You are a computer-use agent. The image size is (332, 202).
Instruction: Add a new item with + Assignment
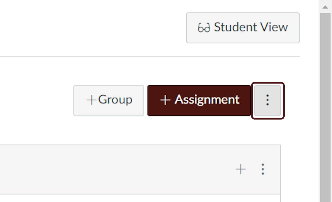[199, 100]
